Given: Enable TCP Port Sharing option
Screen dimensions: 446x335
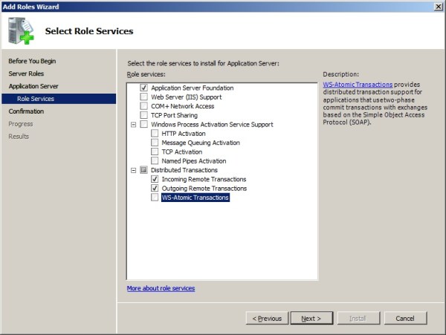Looking at the screenshot, I should [x=144, y=115].
